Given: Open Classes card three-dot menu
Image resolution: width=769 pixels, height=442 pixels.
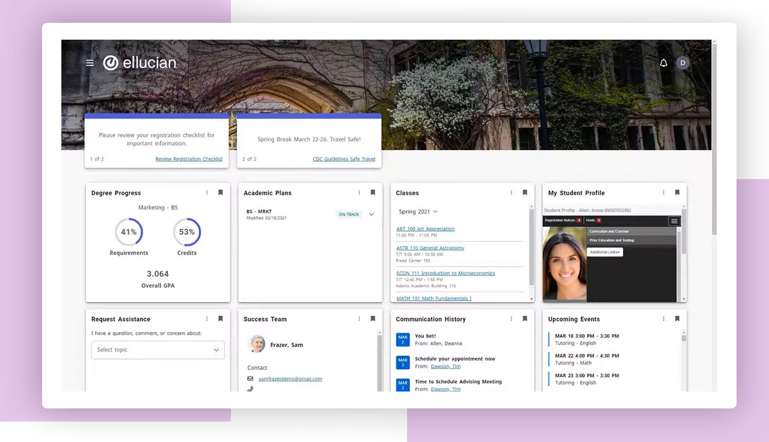Looking at the screenshot, I should click(x=512, y=193).
